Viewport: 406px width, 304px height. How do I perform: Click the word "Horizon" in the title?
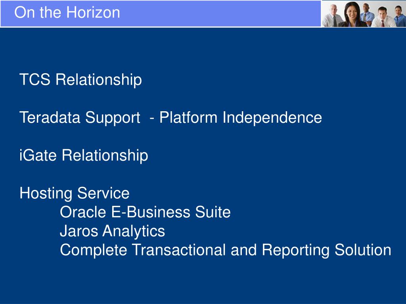(94, 12)
